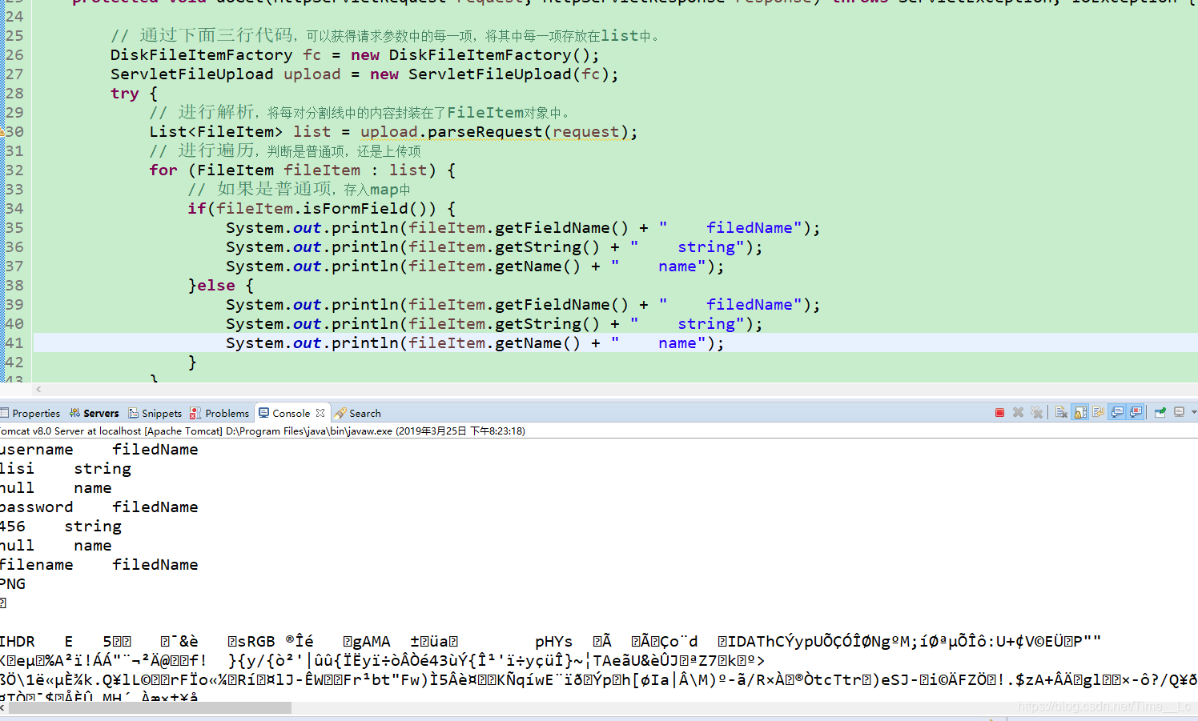Click the console horizontal scrollbar thumb
The height and width of the screenshot is (721, 1198).
pos(150,707)
